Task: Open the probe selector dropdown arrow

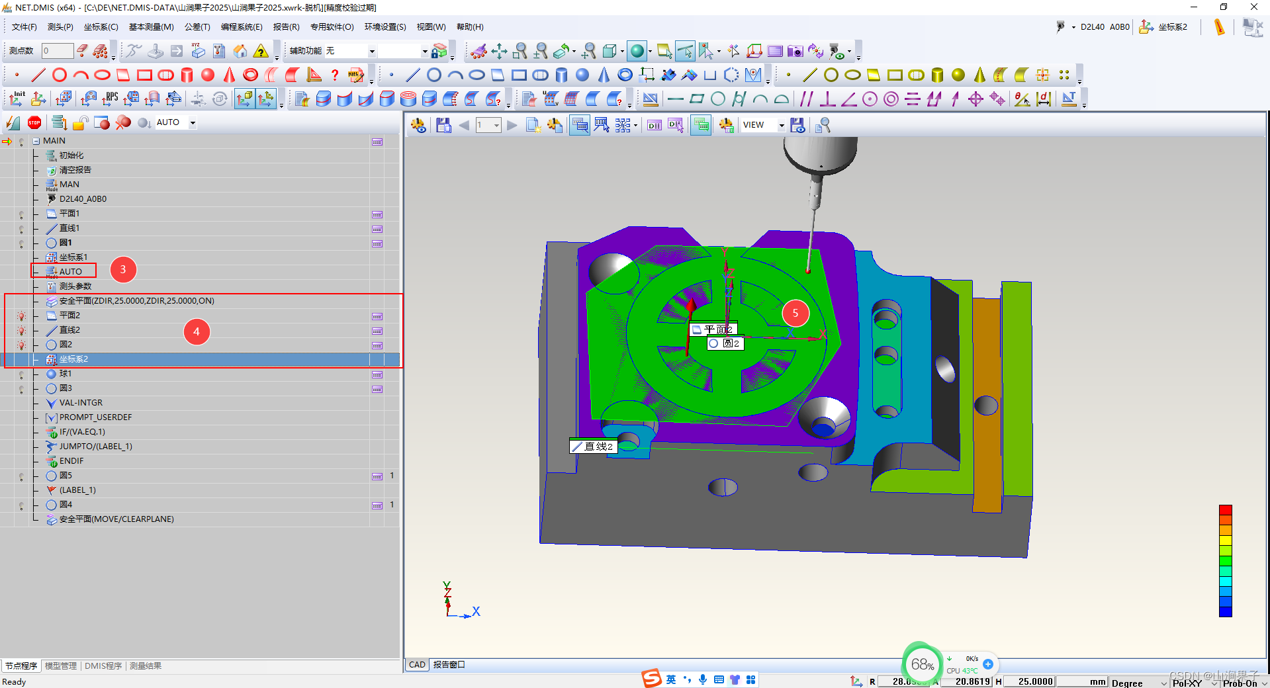Action: (x=1073, y=27)
